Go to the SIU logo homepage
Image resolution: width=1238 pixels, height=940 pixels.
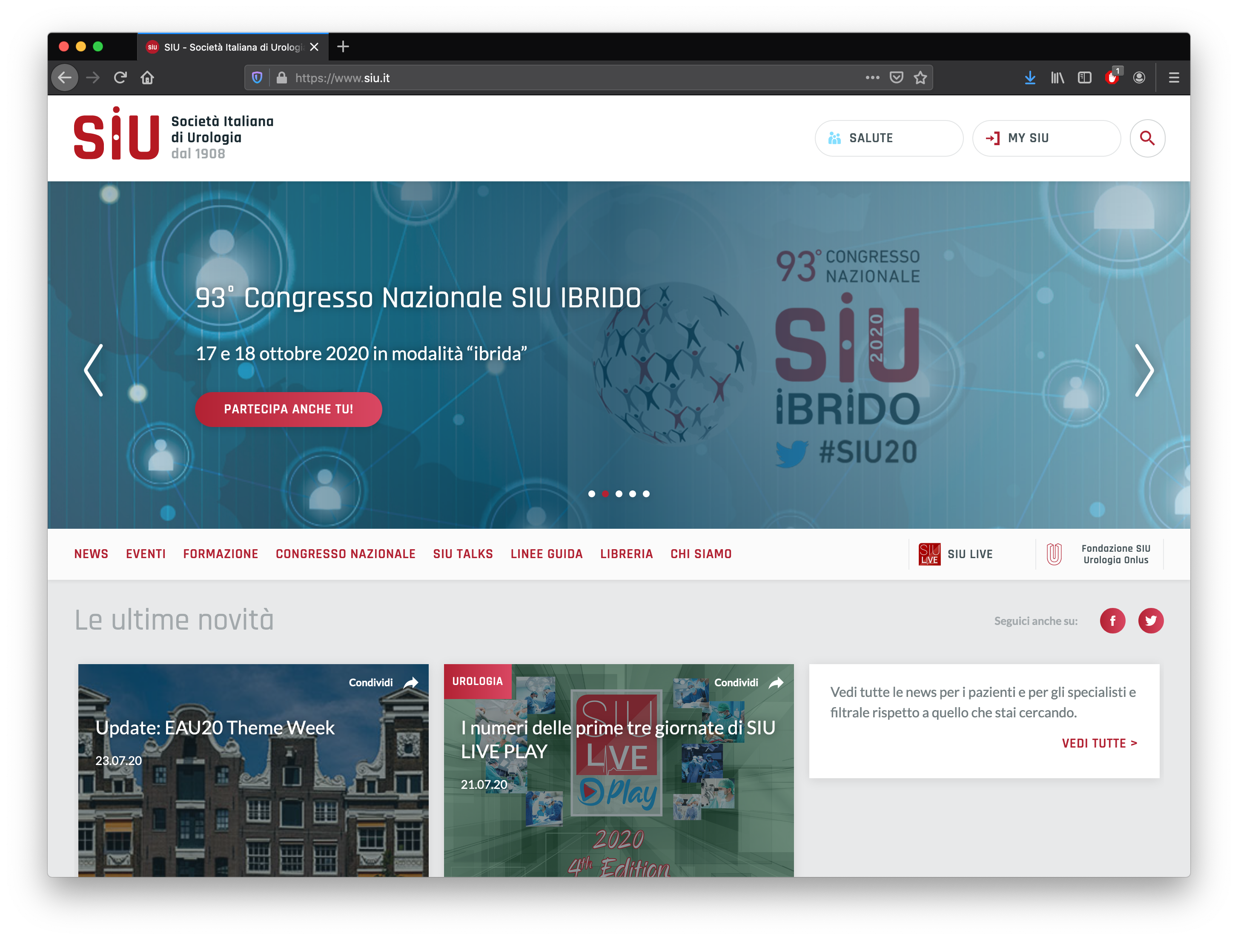coord(174,134)
